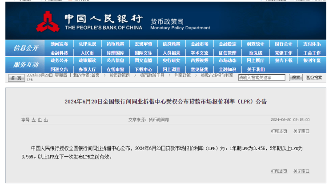Image resolution: width=329 pixels, height=186 pixels.
Task: Follow the 货币政策司 breadcrumb link
Action: coord(120,75)
